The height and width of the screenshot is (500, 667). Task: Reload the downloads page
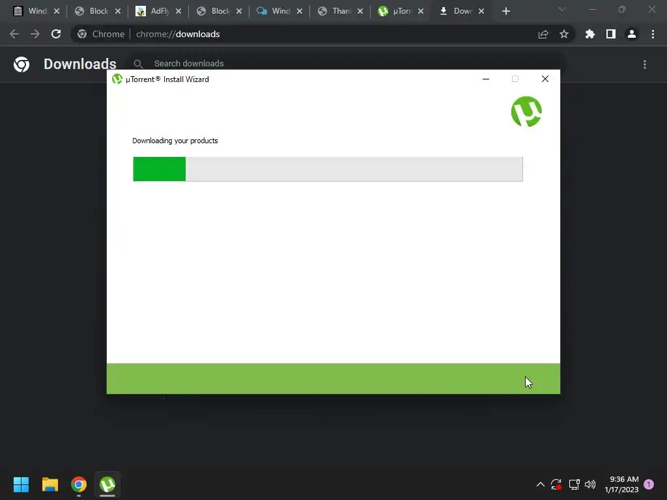click(x=56, y=34)
